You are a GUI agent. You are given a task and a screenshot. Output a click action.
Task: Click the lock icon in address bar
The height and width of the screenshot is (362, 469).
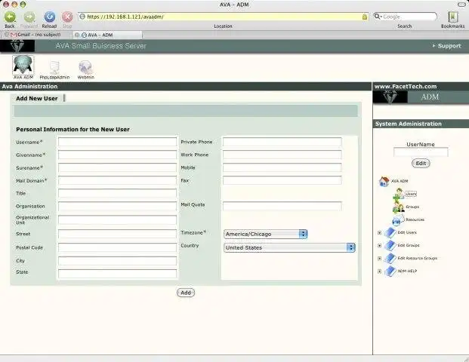coord(365,17)
